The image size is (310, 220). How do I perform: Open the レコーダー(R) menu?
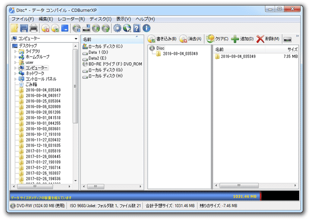pyautogui.click(x=71, y=19)
